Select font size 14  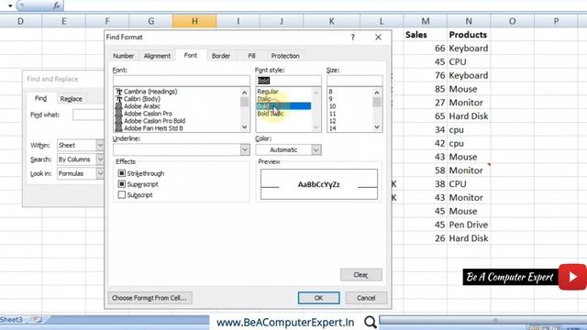(x=332, y=128)
